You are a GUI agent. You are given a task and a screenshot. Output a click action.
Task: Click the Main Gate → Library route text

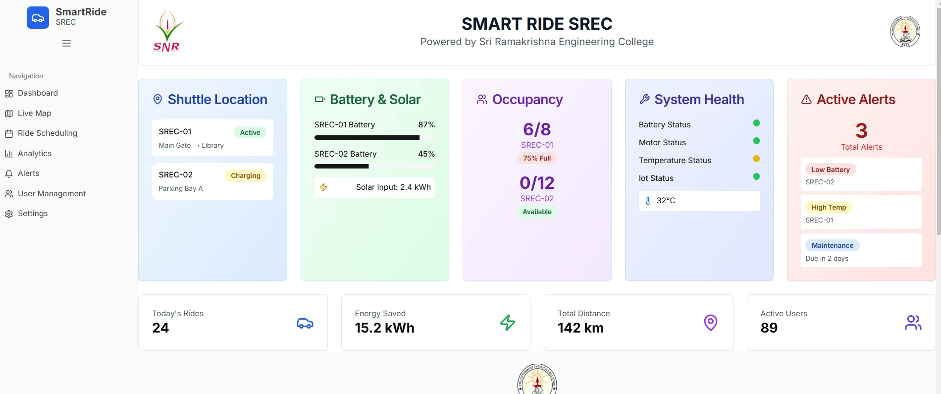(191, 146)
